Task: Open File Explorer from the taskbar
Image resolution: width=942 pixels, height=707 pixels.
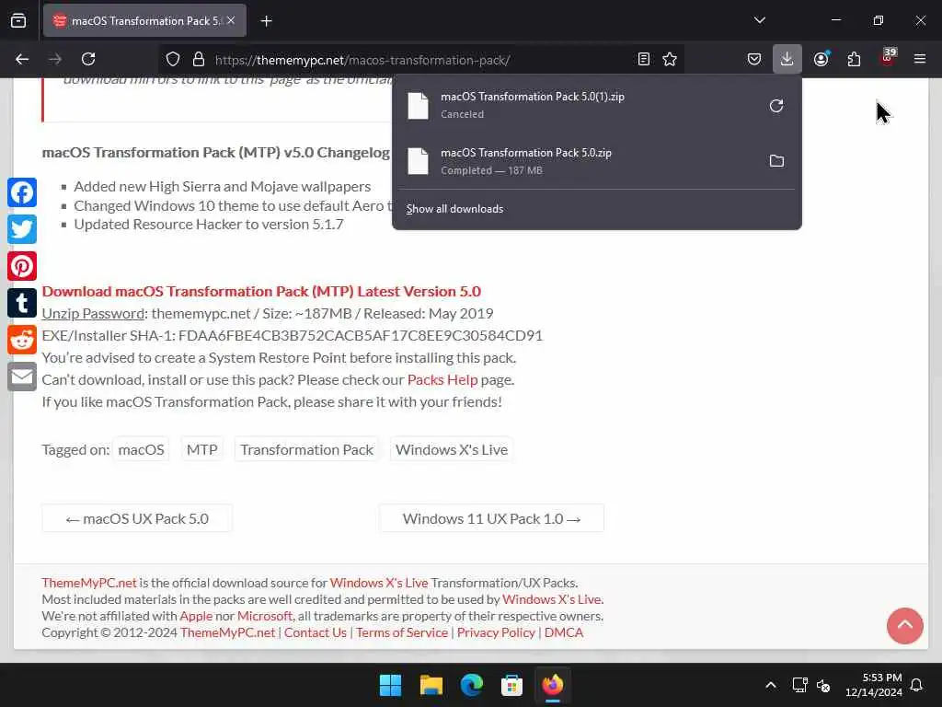Action: 431,685
